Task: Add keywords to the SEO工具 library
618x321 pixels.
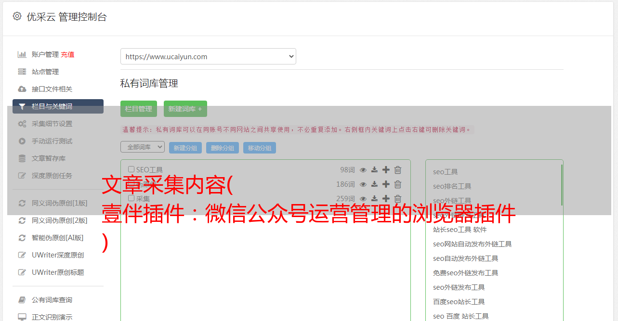Action: [386, 170]
